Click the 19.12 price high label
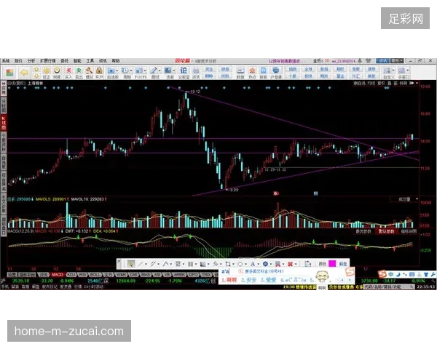Image resolution: width=437 pixels, height=349 pixels. (195, 92)
